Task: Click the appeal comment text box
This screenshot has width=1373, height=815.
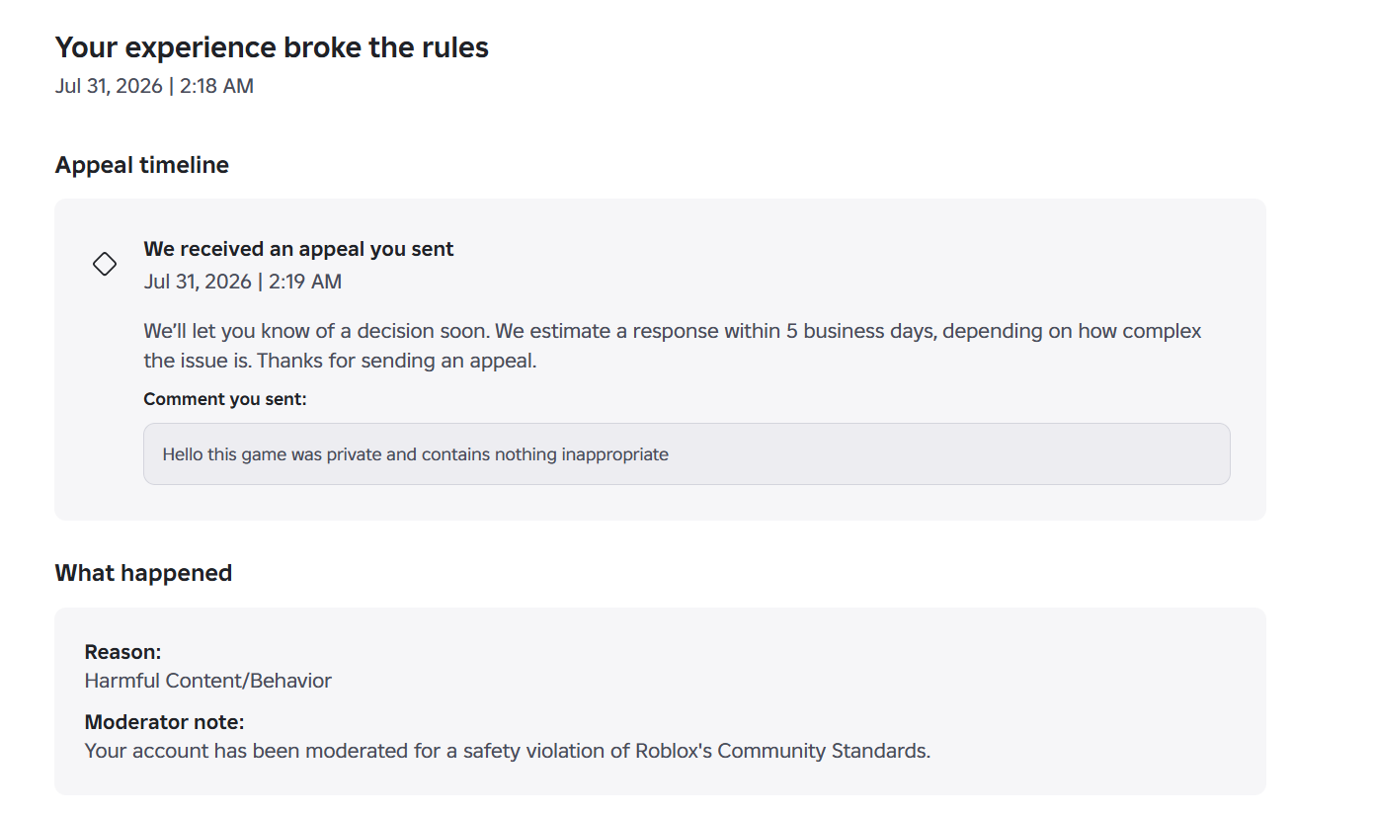Action: click(686, 454)
